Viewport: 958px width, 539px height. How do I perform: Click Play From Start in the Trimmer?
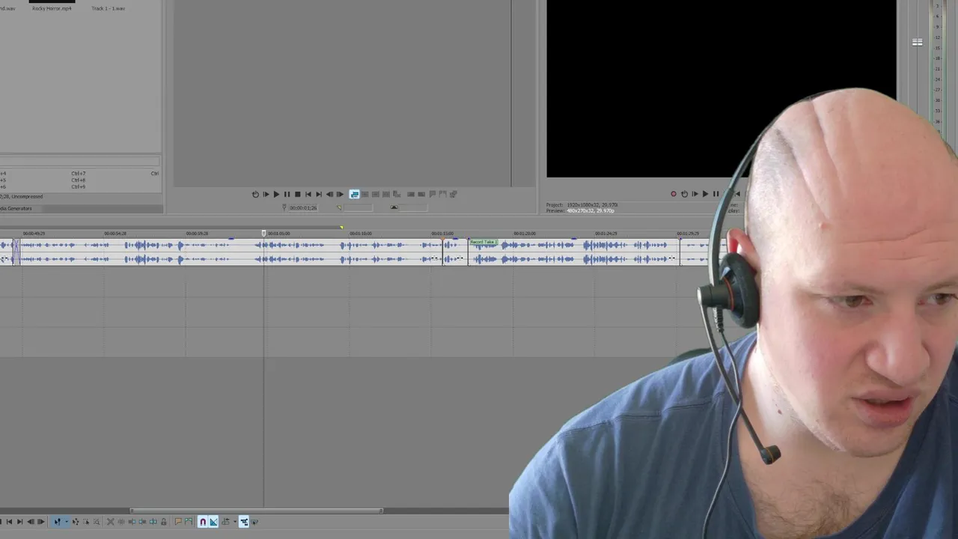[x=266, y=194]
